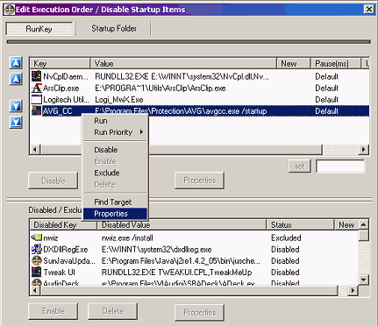Choose Find Target in the context menu
378x326 pixels.
tap(116, 202)
